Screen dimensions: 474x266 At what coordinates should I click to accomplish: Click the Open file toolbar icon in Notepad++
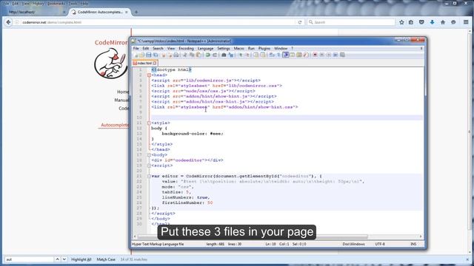pyautogui.click(x=141, y=55)
